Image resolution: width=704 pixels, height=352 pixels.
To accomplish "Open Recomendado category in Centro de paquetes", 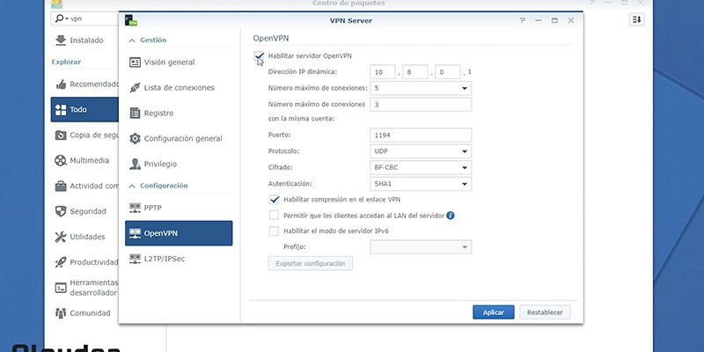I will [84, 84].
